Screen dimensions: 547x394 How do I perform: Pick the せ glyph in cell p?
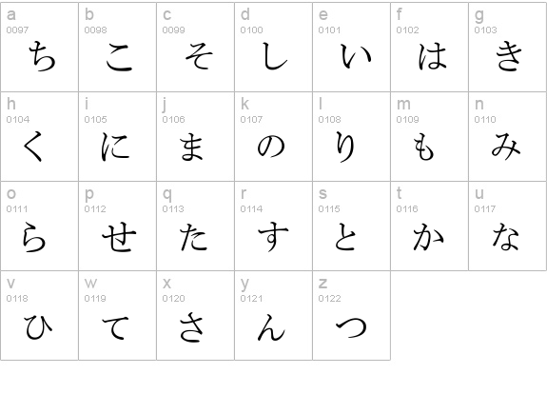119,238
